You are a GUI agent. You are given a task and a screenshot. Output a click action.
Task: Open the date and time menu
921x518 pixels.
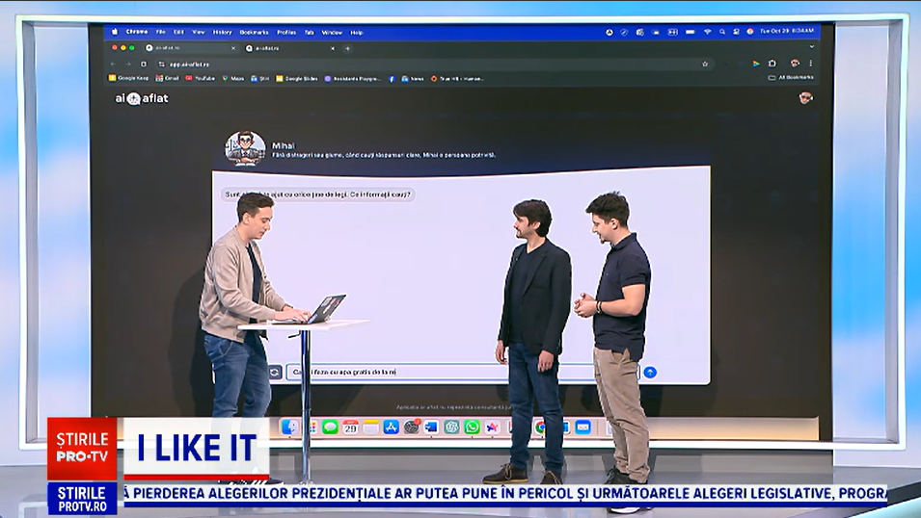click(x=787, y=31)
